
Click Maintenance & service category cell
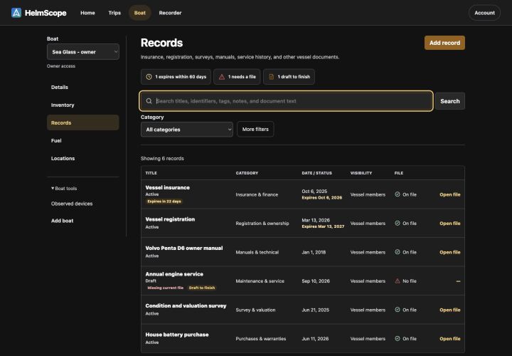click(x=260, y=281)
